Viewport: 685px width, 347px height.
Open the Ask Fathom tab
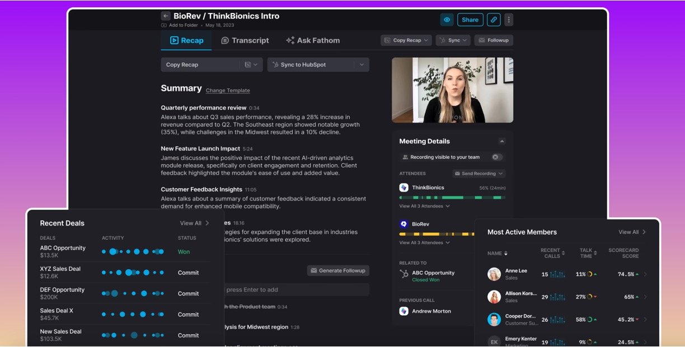click(x=312, y=40)
